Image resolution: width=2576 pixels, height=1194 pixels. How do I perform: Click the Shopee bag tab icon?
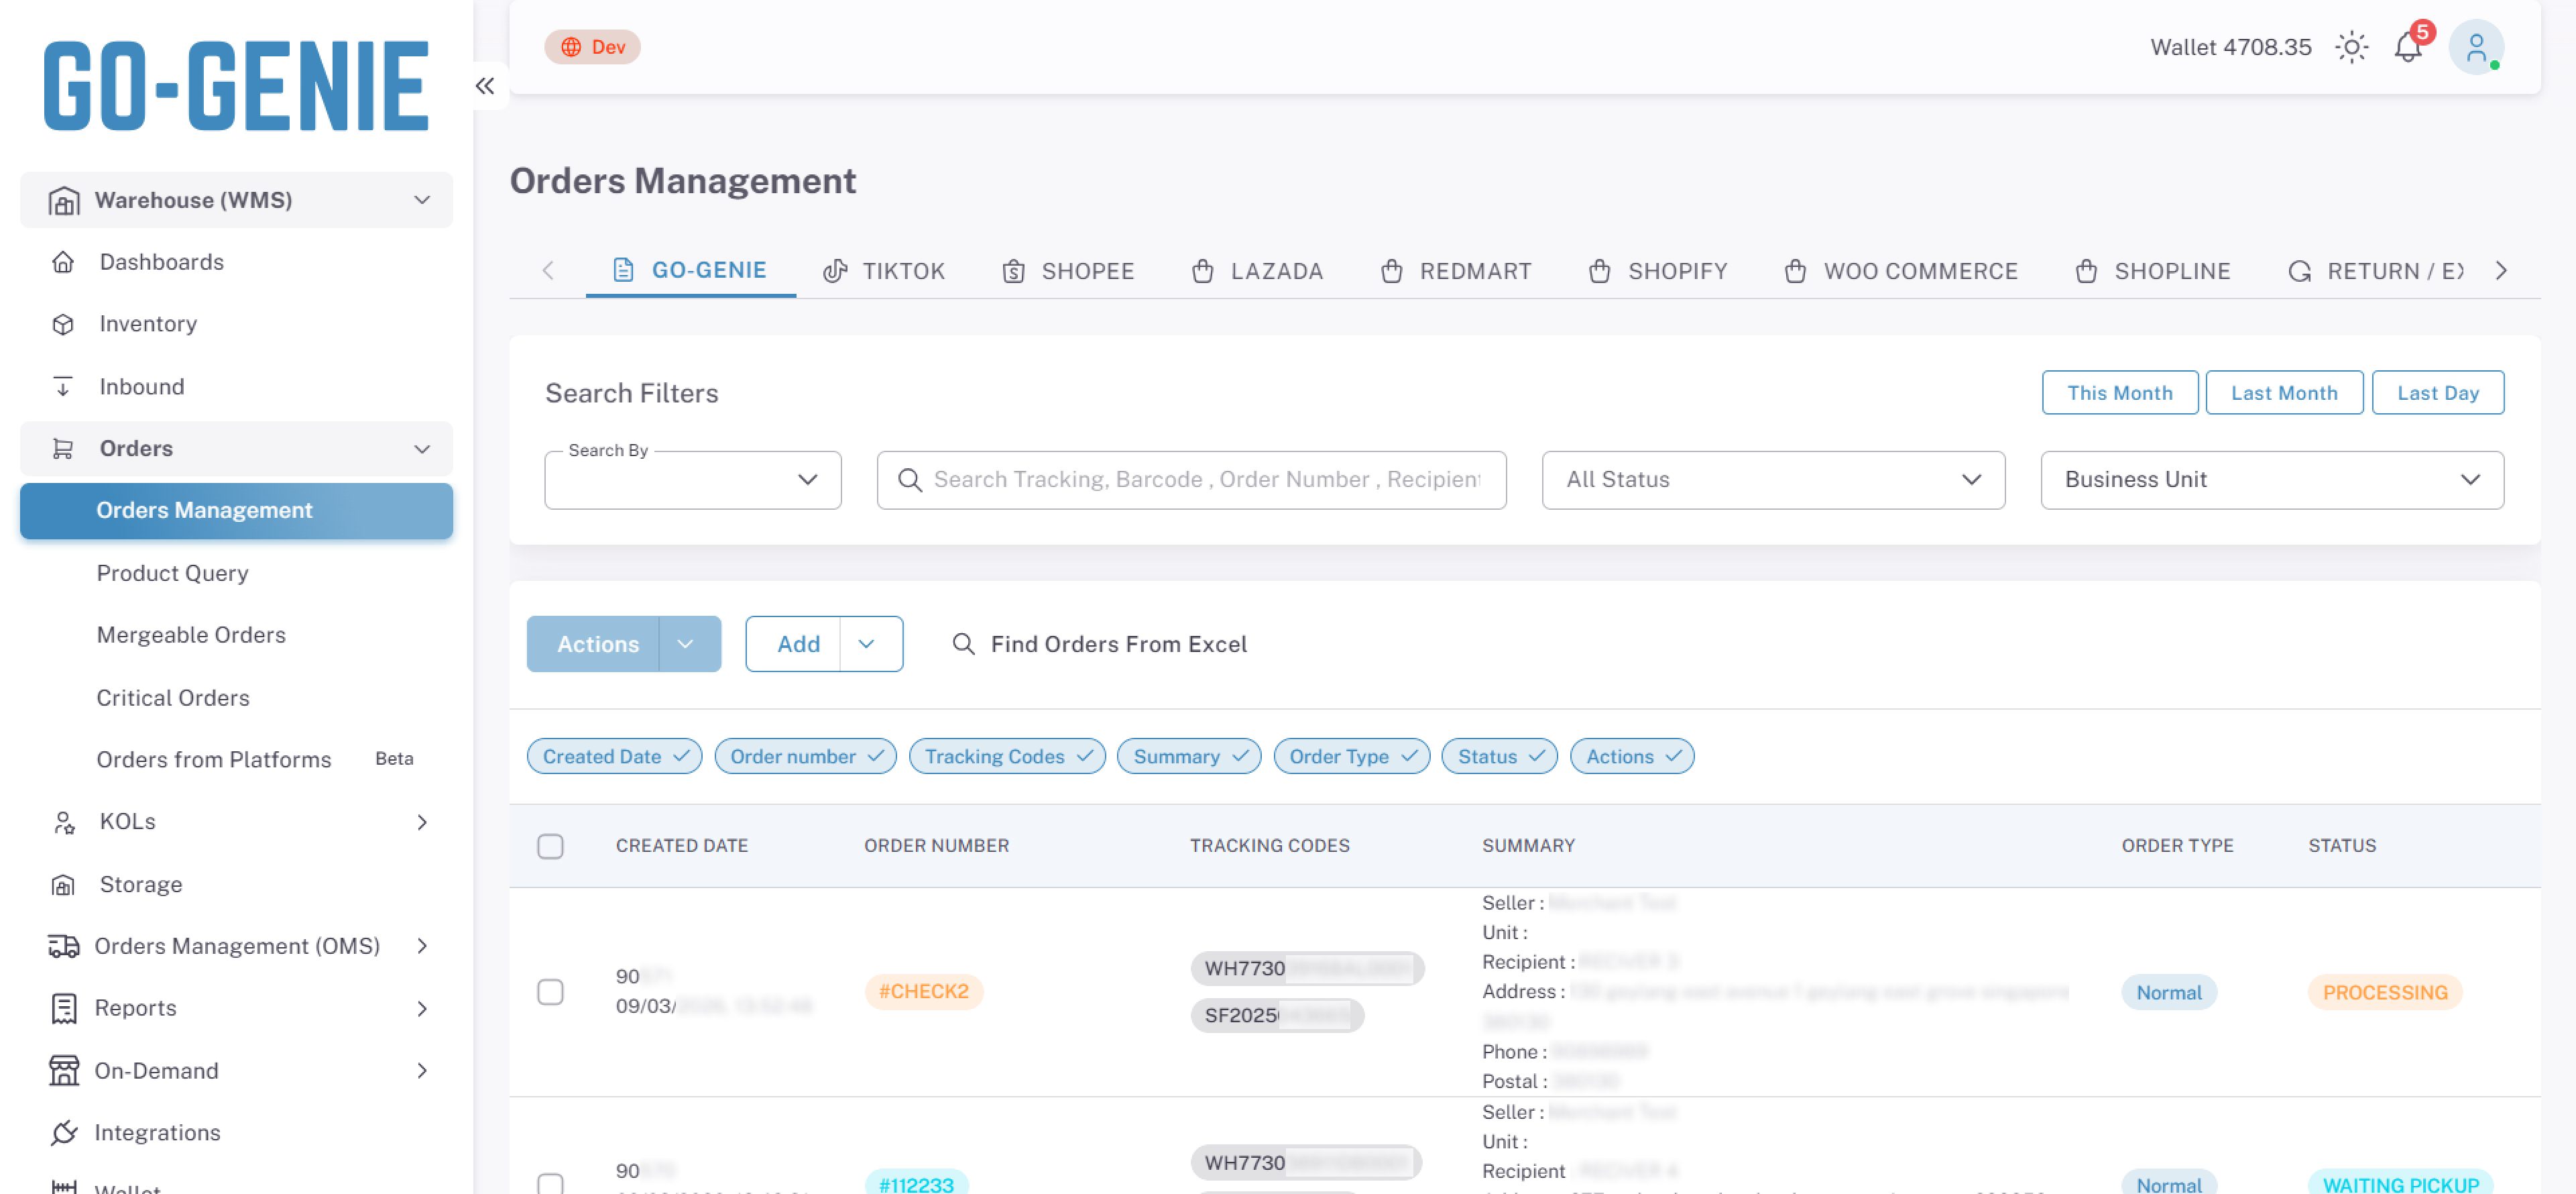tap(1013, 271)
